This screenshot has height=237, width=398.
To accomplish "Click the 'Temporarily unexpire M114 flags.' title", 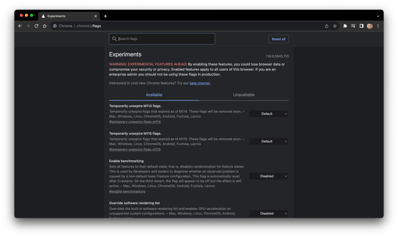I will pos(135,106).
